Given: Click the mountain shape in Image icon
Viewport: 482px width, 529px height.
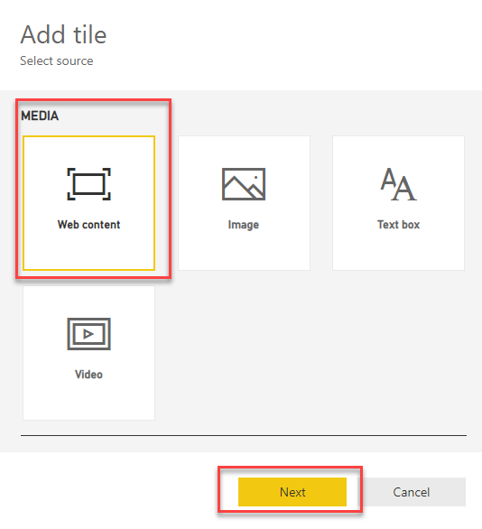Looking at the screenshot, I should (x=243, y=189).
